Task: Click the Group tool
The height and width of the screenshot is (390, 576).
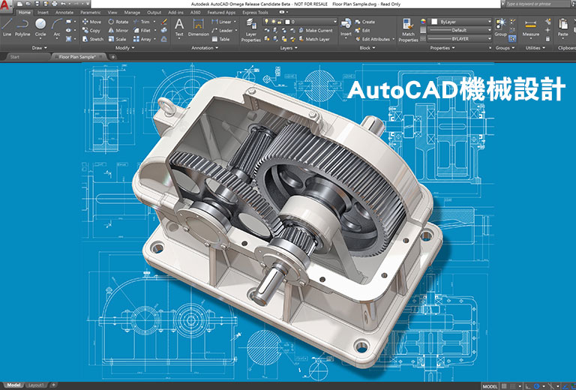Action: 501,27
